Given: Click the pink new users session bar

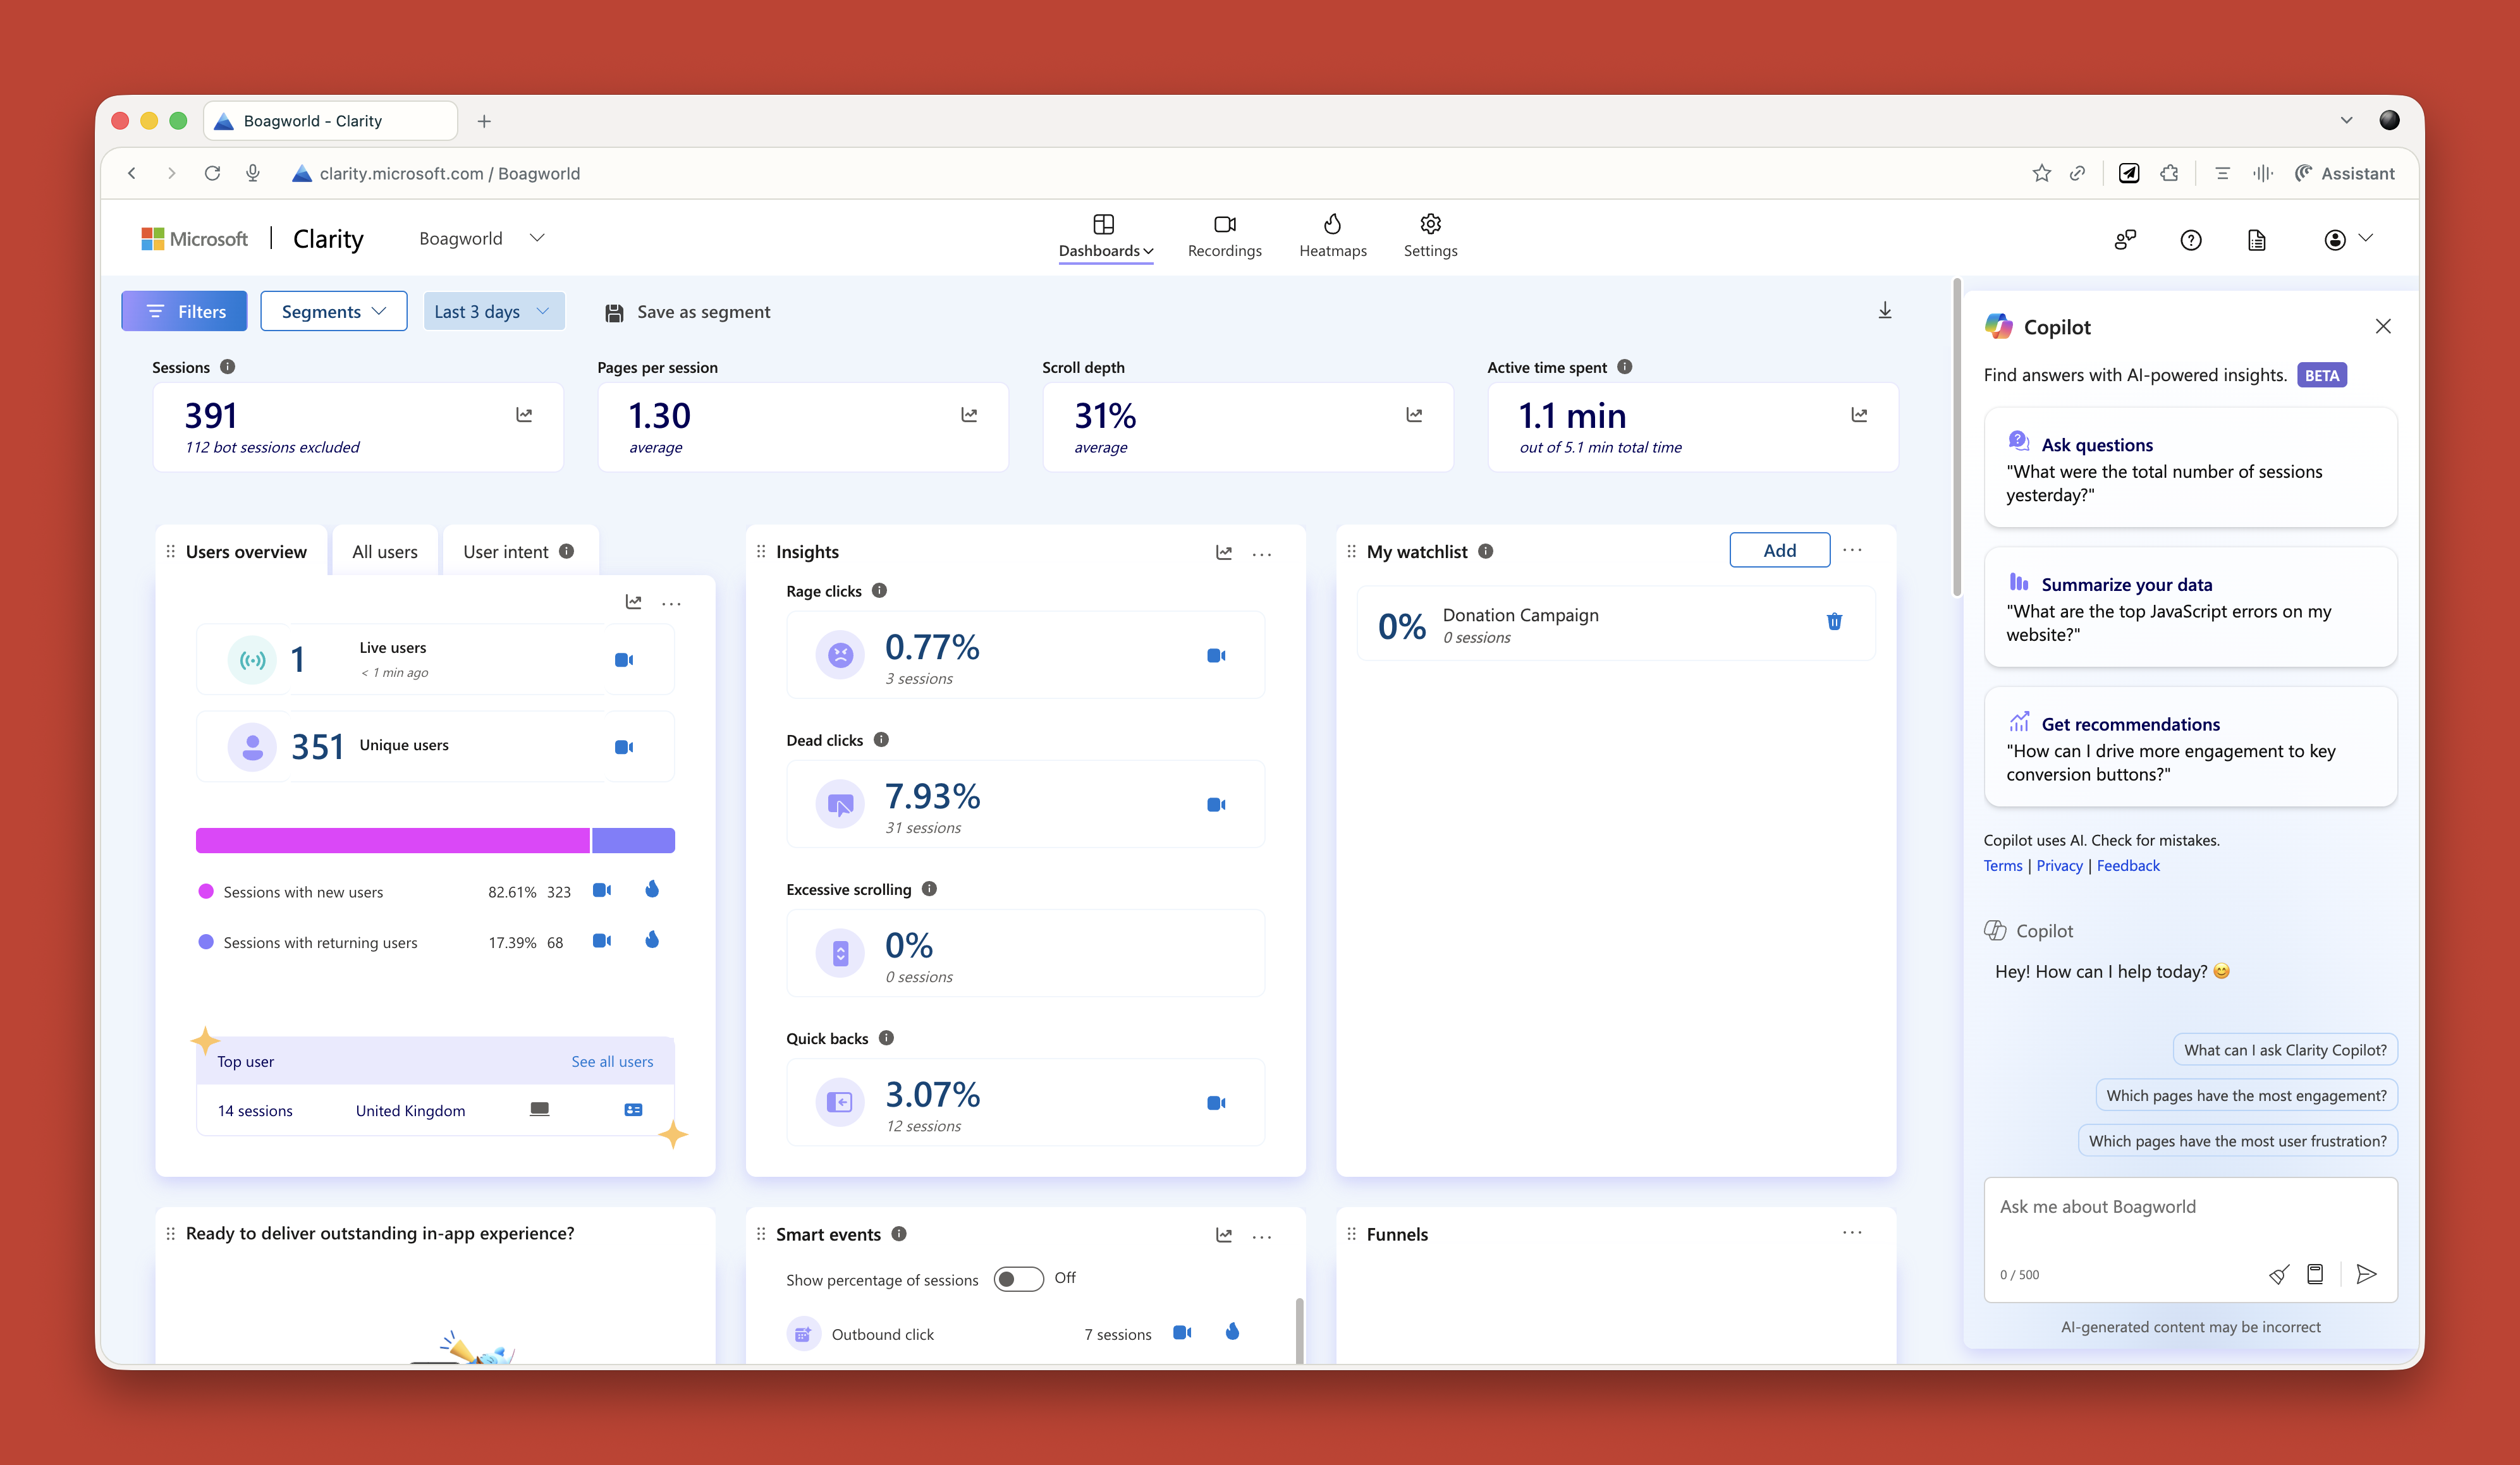Looking at the screenshot, I should [392, 840].
